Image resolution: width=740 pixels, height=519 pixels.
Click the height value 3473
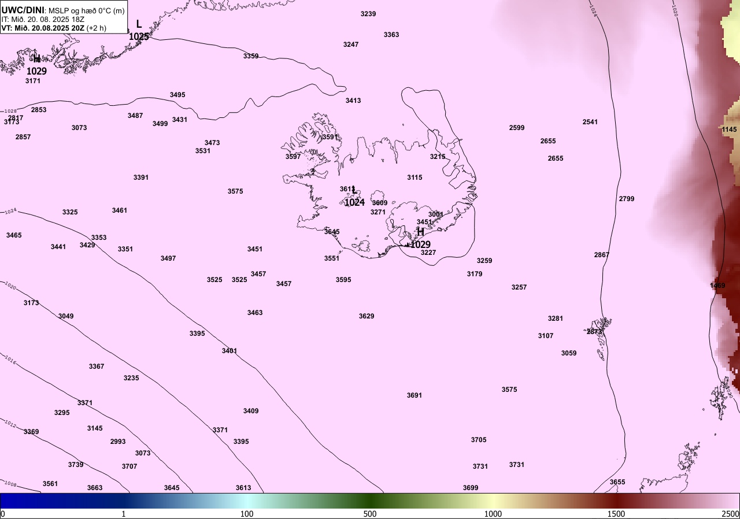coord(212,143)
